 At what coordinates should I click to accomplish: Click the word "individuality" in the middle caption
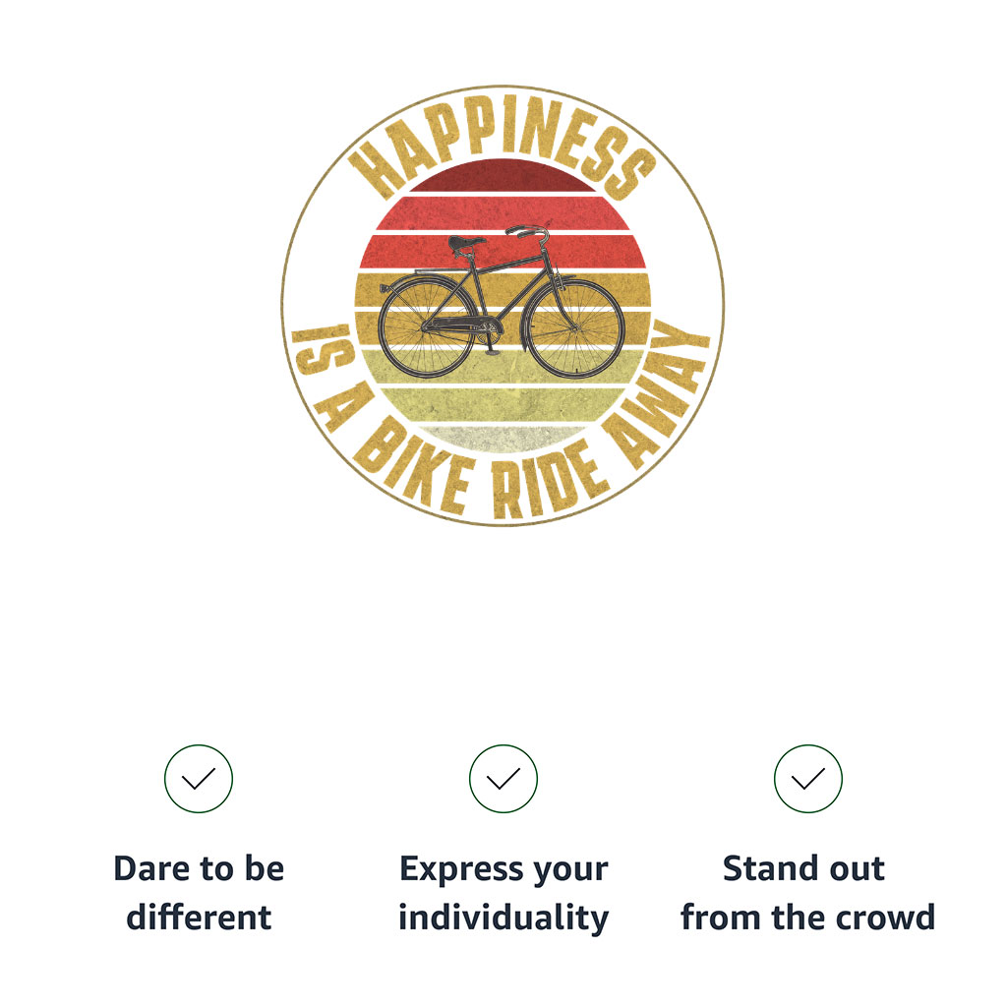click(503, 918)
